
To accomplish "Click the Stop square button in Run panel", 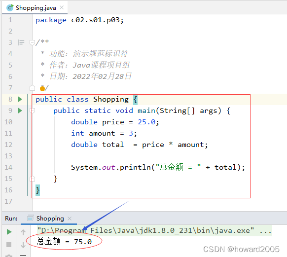I will coord(9,245).
